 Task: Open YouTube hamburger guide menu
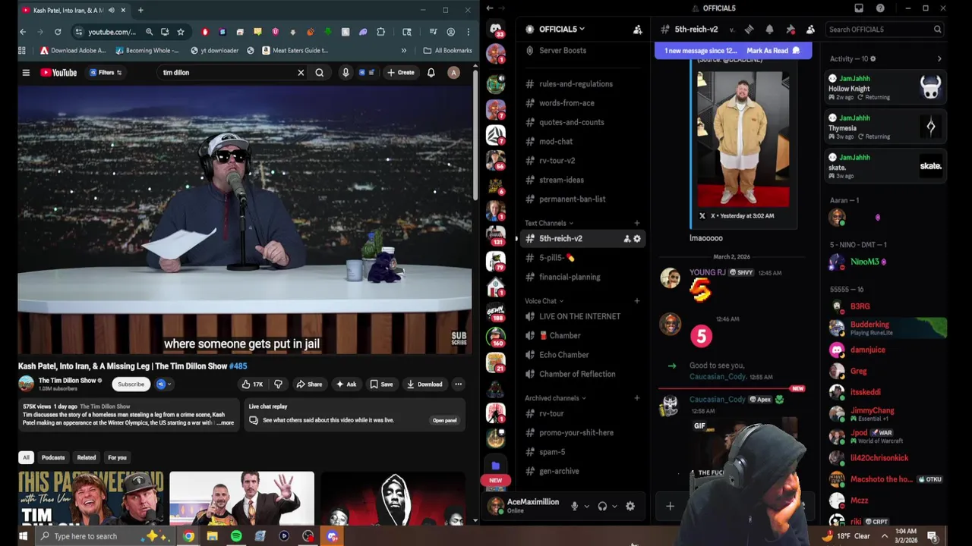click(26, 73)
